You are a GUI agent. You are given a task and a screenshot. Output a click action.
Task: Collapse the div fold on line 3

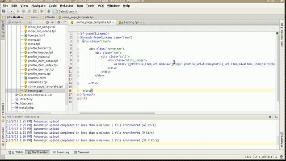[x=78, y=42]
